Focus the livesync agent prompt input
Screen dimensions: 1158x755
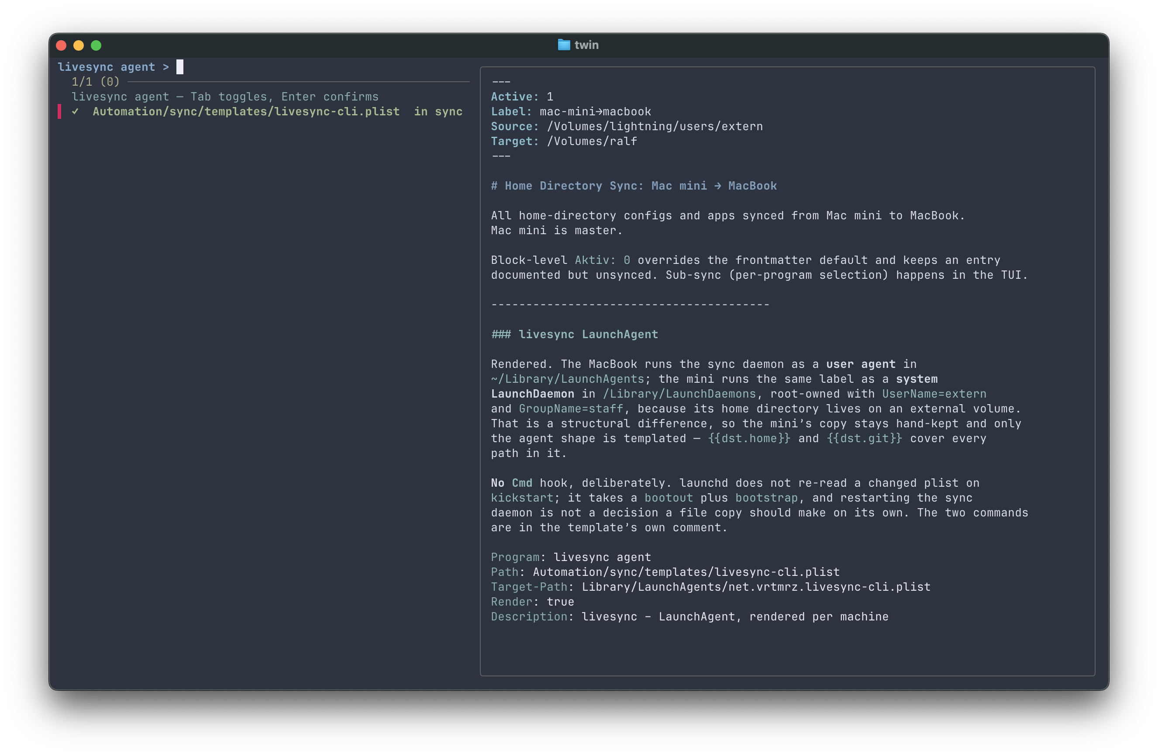(179, 67)
